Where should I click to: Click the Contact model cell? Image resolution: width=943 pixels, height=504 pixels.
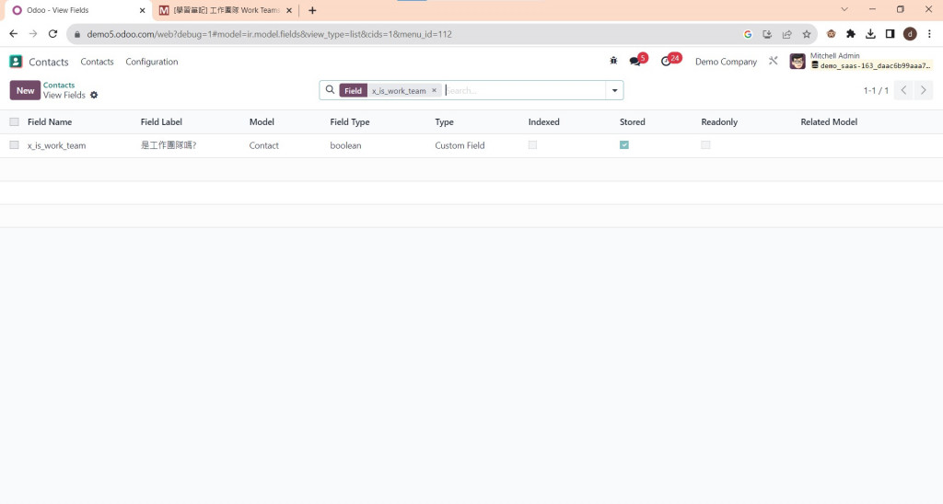tap(264, 145)
